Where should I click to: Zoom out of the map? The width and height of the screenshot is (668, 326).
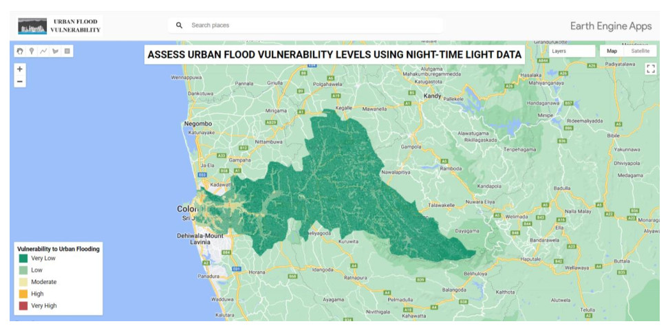(20, 81)
